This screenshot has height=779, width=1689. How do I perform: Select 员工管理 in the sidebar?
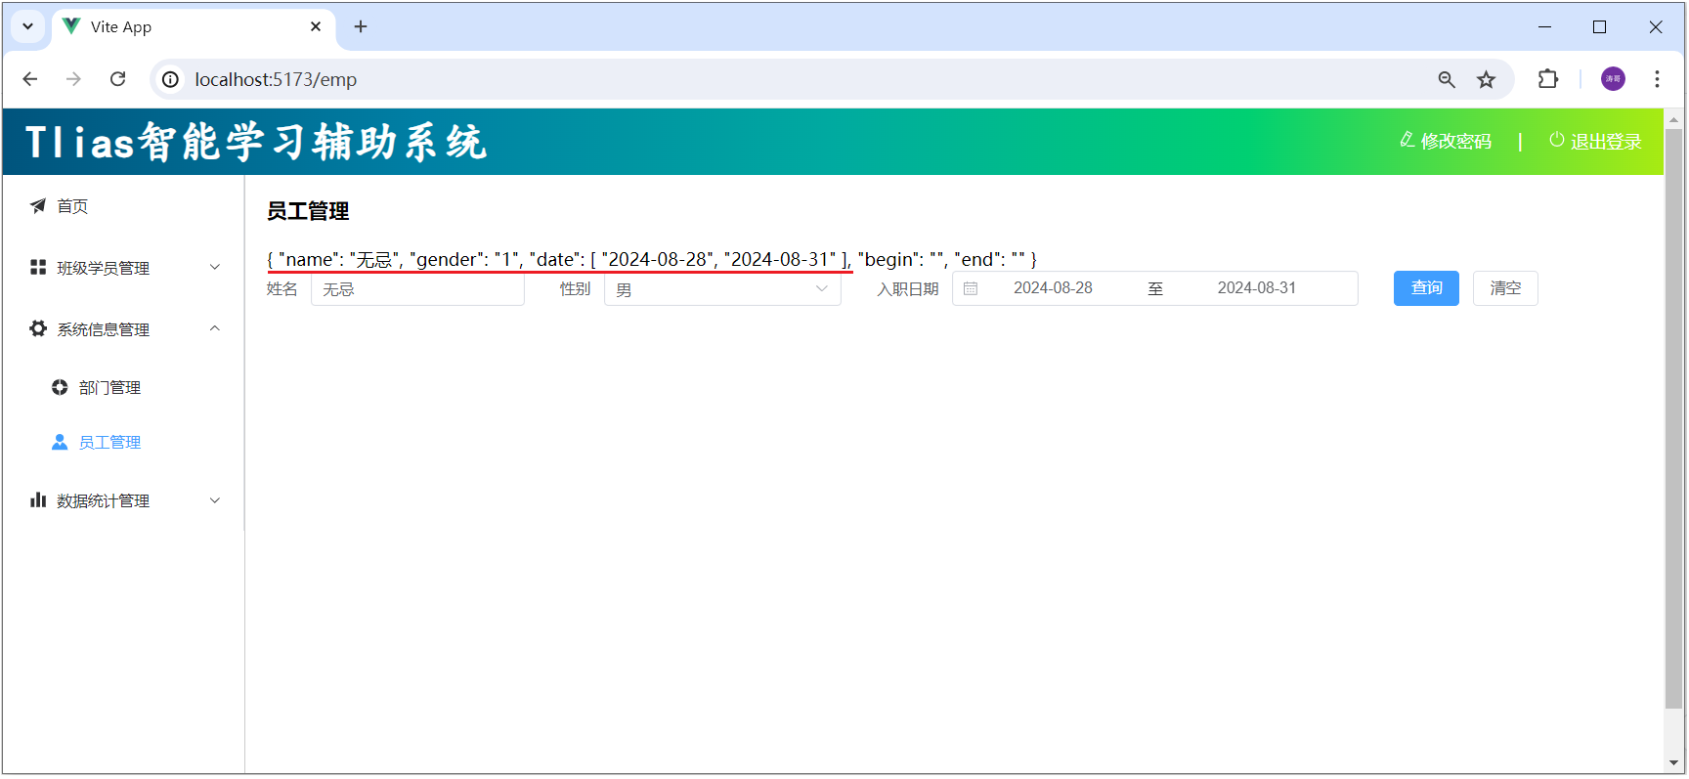(x=109, y=443)
